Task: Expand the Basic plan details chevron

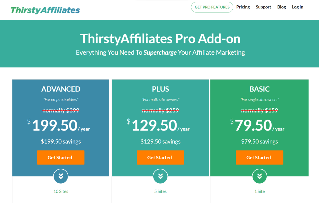Action: (259, 176)
